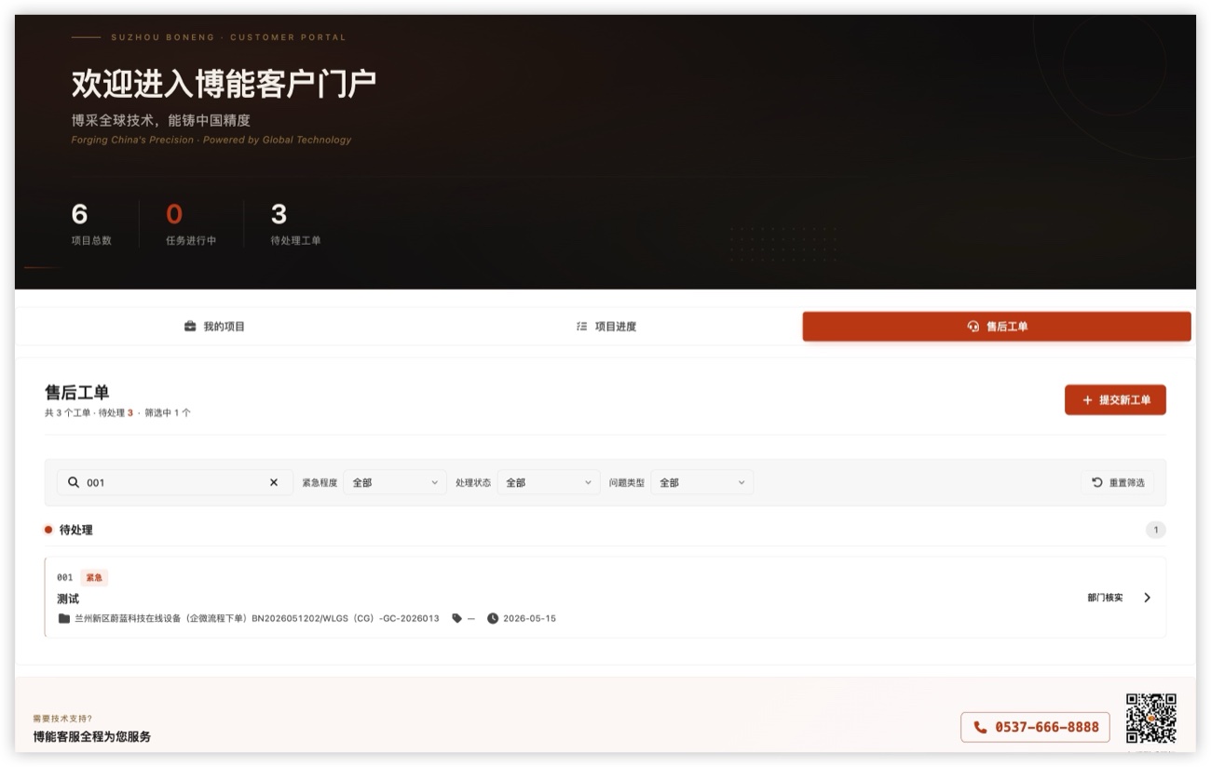Click the folder icon before 兰州新区蔚蓝科技

(64, 618)
